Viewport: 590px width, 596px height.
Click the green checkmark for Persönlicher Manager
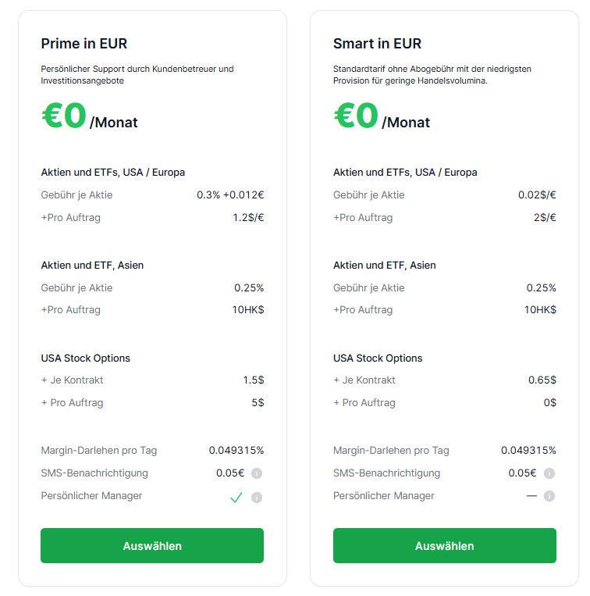pyautogui.click(x=236, y=498)
